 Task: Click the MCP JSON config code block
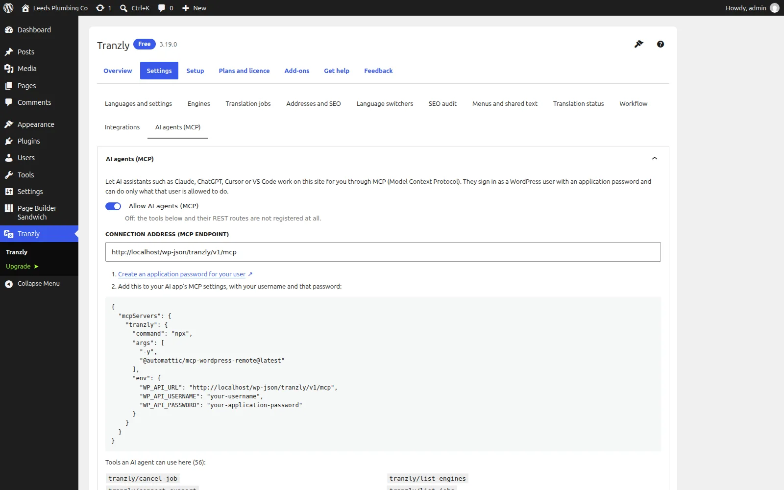(x=383, y=374)
